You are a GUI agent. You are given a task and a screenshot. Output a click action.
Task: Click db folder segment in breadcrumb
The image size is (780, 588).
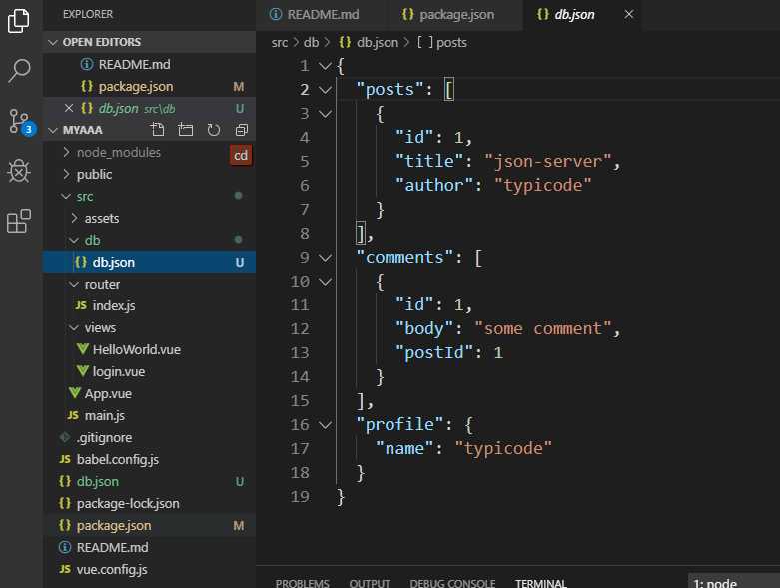[311, 42]
